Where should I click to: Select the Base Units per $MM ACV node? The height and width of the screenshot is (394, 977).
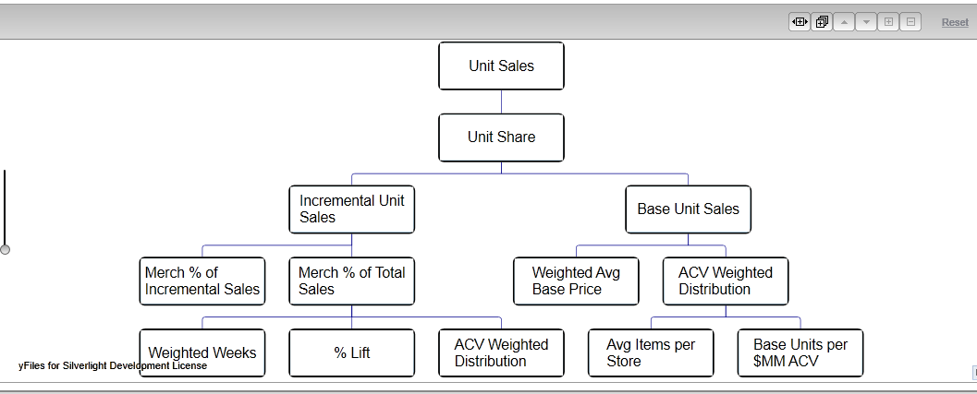click(x=800, y=353)
